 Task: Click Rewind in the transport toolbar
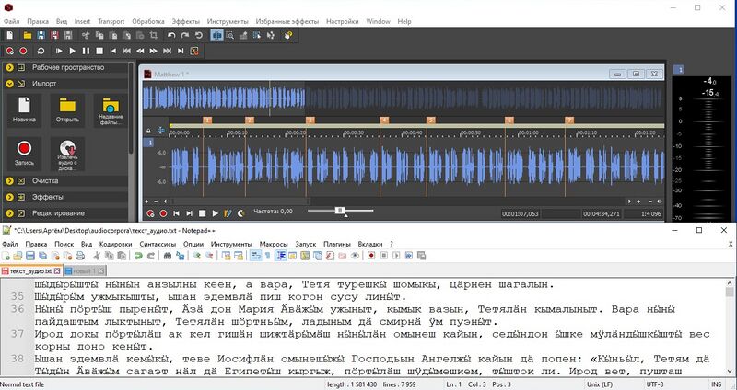coord(140,51)
